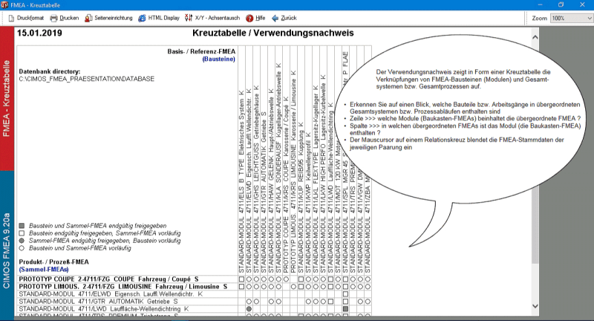
Task: Select the STANDARD-MODUL 4711/GTR AUTOMATIK row
Action: (x=104, y=301)
